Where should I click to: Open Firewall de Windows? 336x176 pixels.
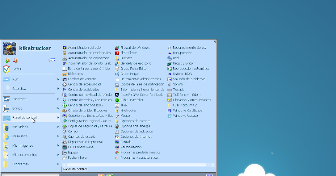point(133,47)
